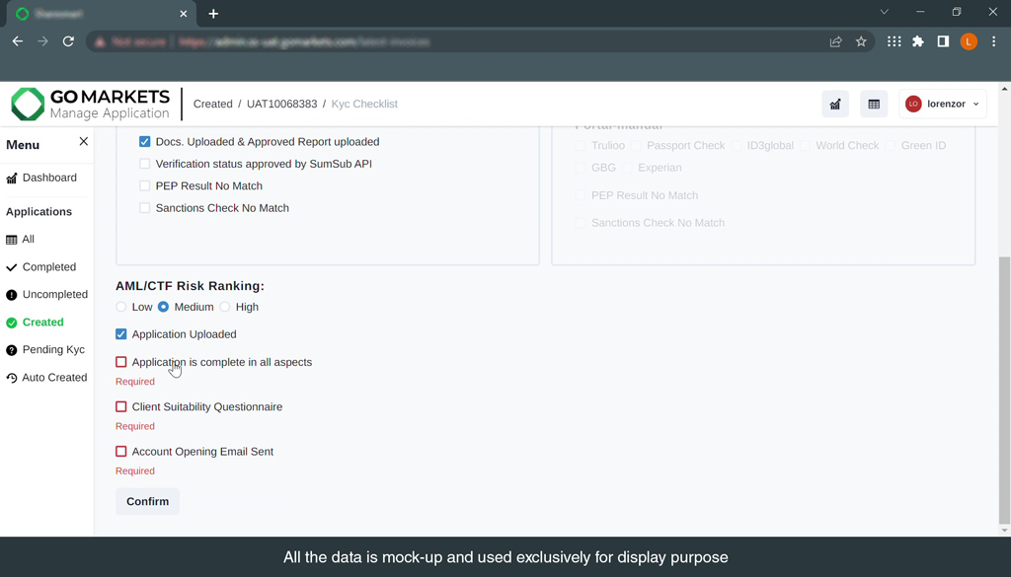Click the UAT10068383 breadcrumb link
The image size is (1011, 577).
coord(281,104)
